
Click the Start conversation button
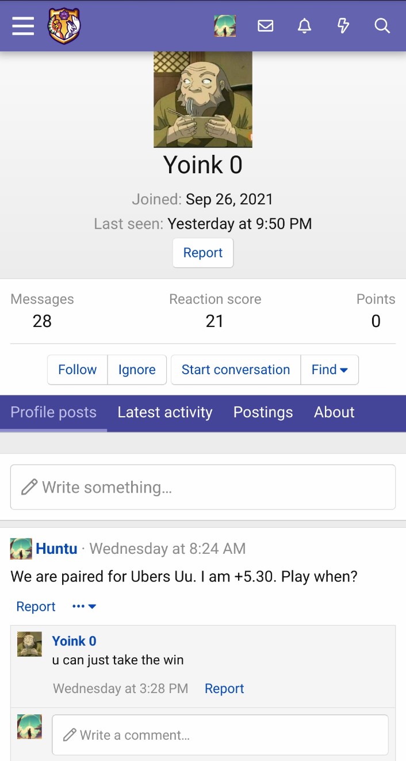(236, 370)
